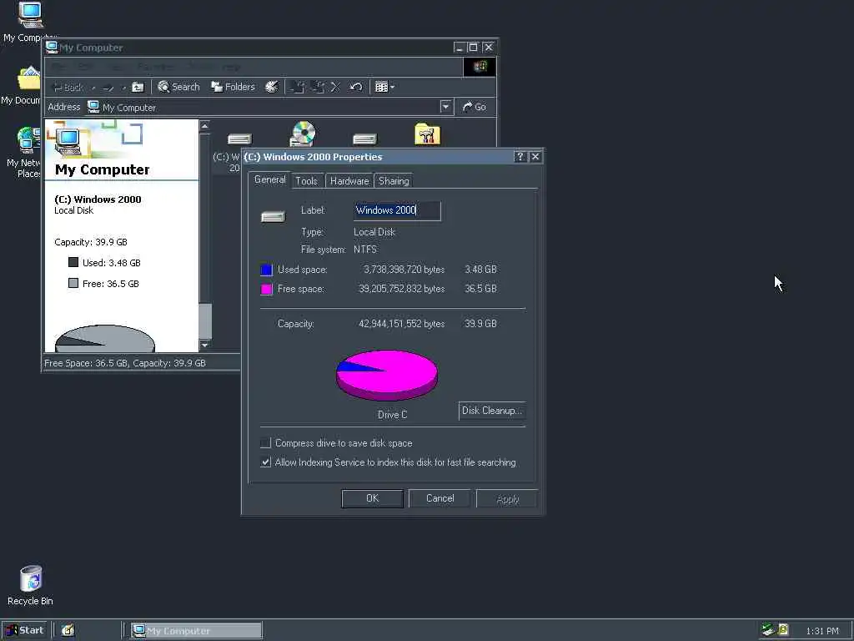Click first system tray icon

(768, 630)
